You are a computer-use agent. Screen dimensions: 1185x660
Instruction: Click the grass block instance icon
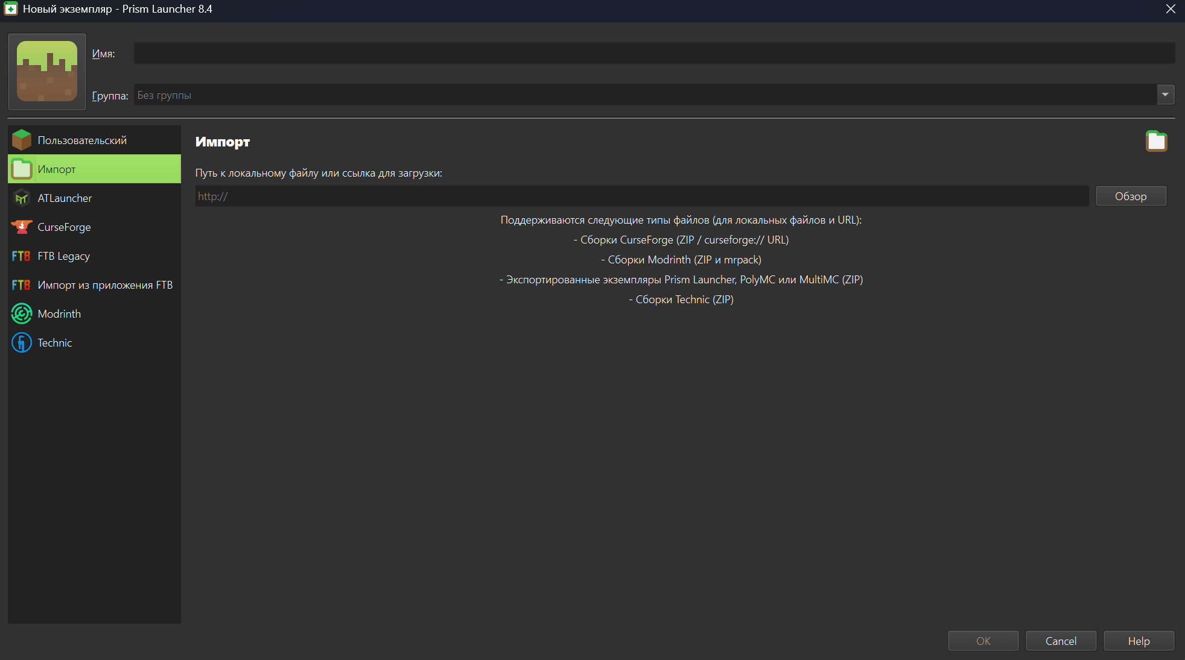click(x=47, y=72)
